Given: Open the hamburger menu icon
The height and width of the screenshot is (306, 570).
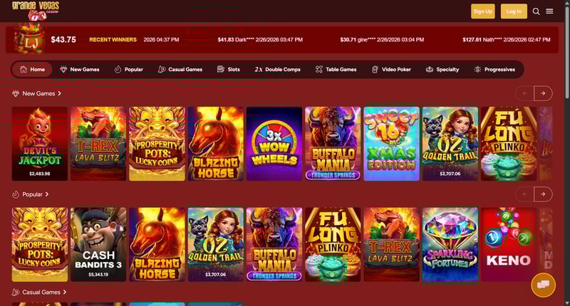Looking at the screenshot, I should 549,11.
